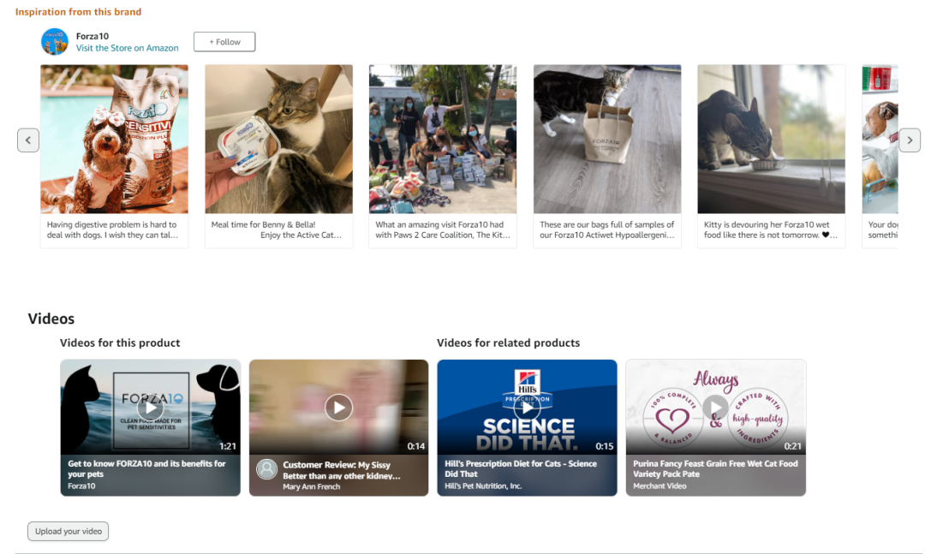Click 'Inspiration from this brand' heading
Viewport: 925px width, 554px height.
tap(79, 12)
